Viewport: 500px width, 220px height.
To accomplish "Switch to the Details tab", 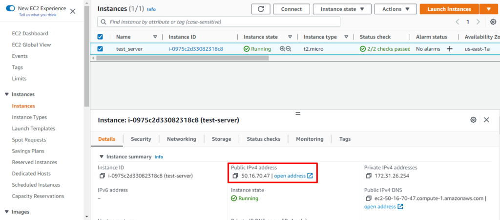I will (x=106, y=139).
